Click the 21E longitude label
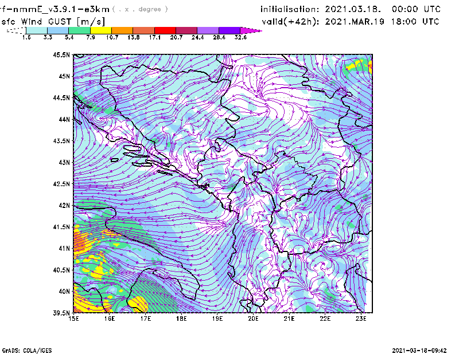Image resolution: width=459 pixels, height=354 pixels. pyautogui.click(x=289, y=318)
